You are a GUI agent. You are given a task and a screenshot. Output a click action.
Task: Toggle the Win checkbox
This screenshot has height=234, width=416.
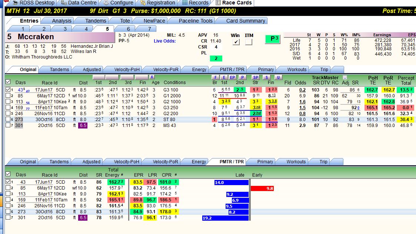[236, 41]
